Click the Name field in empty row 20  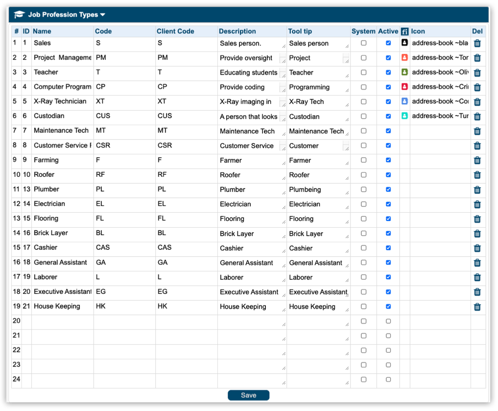point(62,321)
